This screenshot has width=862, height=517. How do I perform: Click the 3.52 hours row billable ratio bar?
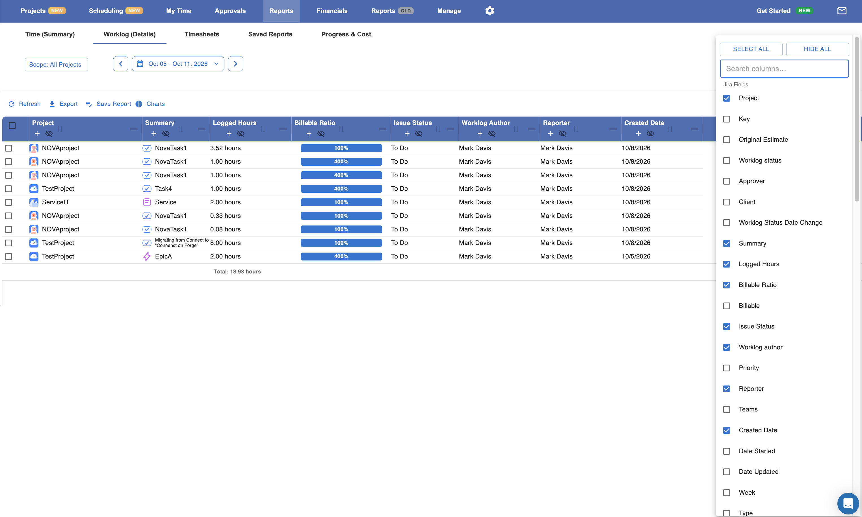[x=341, y=148]
